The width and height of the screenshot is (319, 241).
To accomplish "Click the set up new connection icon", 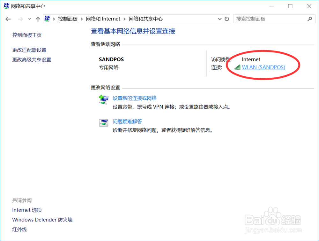I will coord(104,99).
